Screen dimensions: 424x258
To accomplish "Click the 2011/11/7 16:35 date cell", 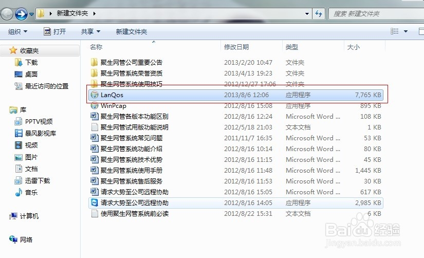I will coord(248,138).
